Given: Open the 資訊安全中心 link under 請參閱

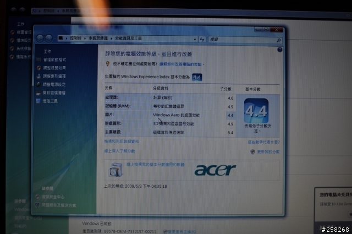Looking at the screenshot, I should [53, 197].
